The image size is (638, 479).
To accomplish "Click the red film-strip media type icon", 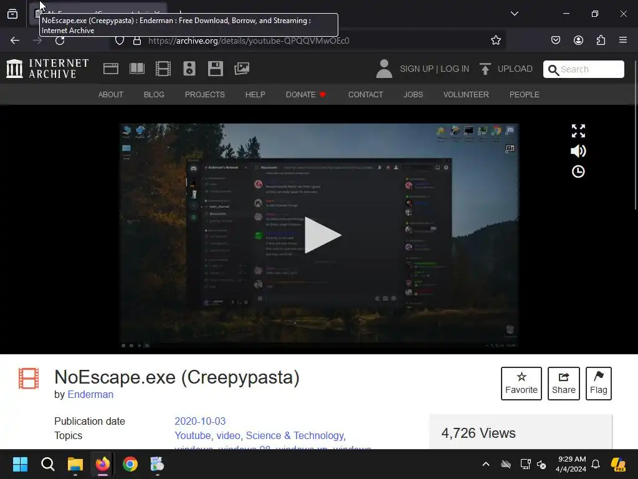I will 29,379.
